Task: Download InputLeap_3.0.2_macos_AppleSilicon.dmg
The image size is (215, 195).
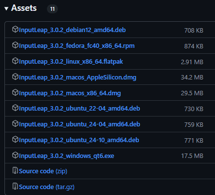Action: click(78, 78)
